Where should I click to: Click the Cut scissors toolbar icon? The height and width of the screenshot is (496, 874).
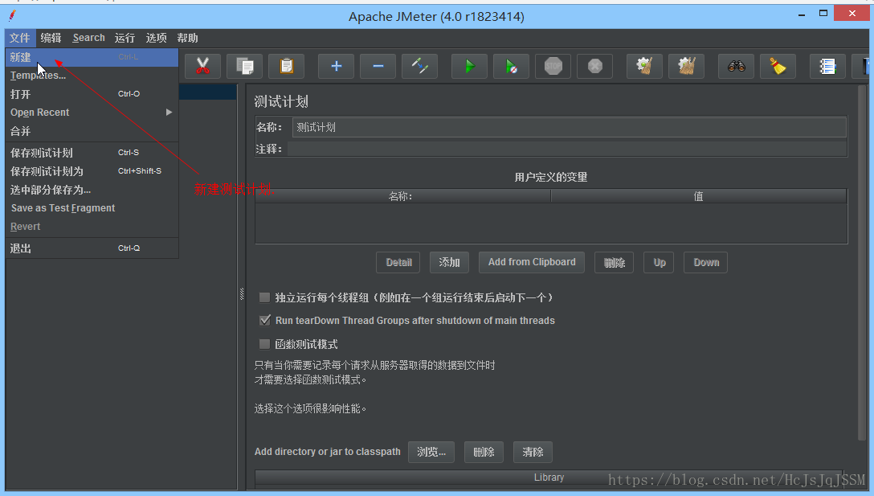203,67
